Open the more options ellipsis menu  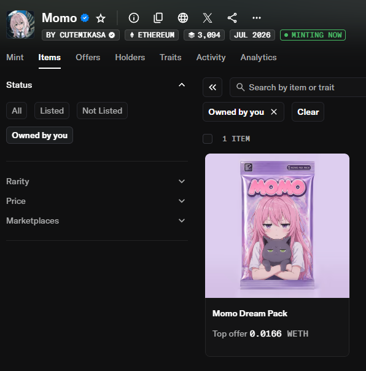pos(257,18)
